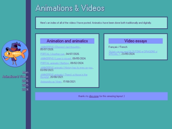The image size is (172, 129).
Task: Click the wizard goldfish avatar image
Action: pyautogui.click(x=15, y=54)
